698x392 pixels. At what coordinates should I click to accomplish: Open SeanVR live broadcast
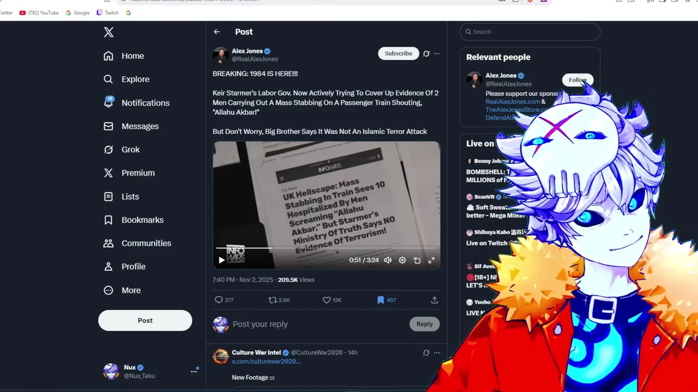(488, 206)
